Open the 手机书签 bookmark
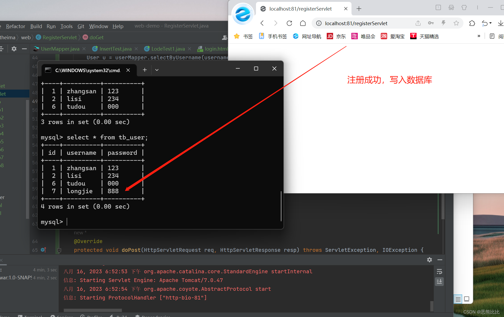The height and width of the screenshot is (317, 504). tap(273, 36)
